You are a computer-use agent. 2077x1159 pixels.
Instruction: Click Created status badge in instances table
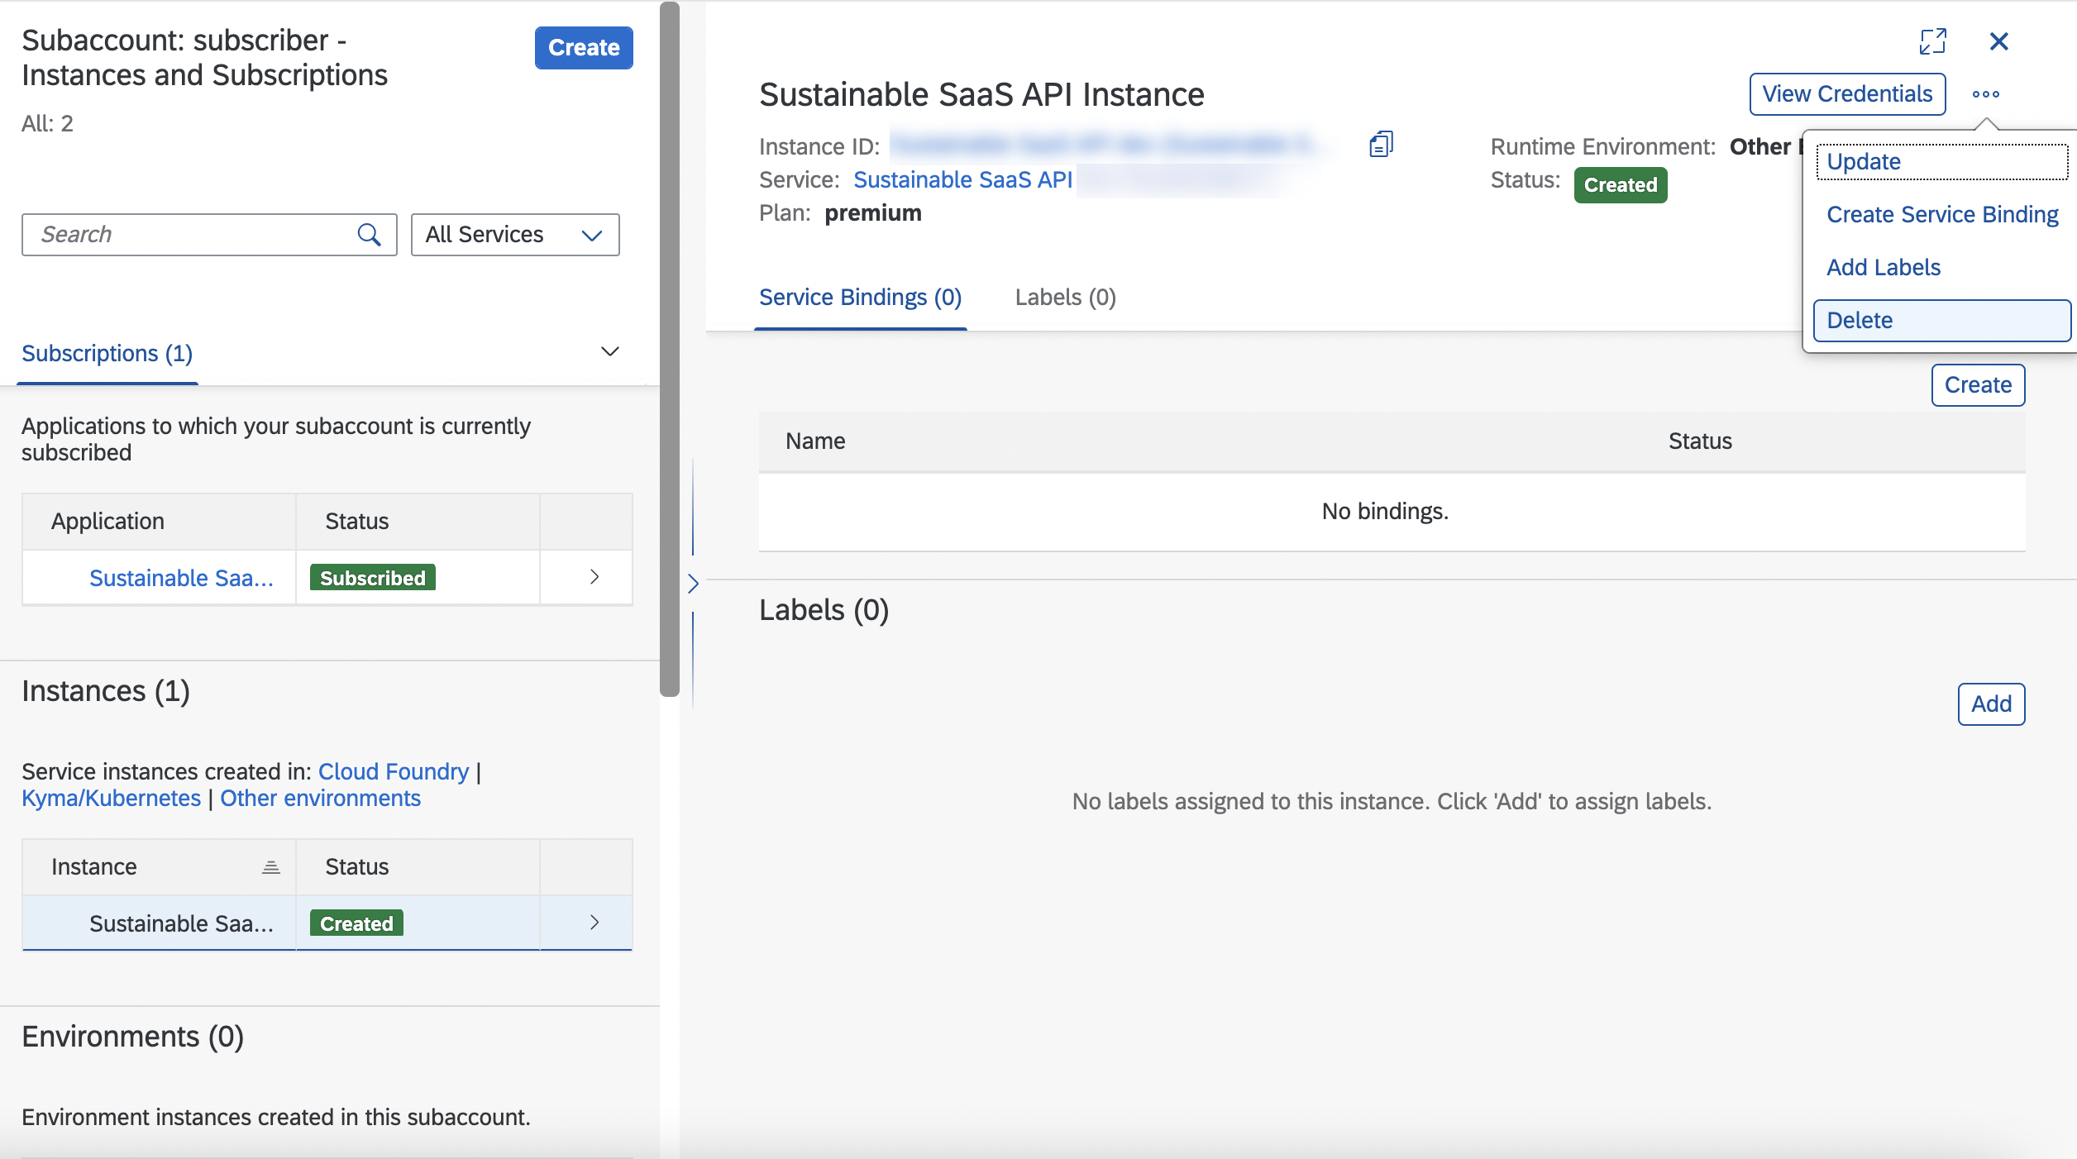click(x=356, y=923)
